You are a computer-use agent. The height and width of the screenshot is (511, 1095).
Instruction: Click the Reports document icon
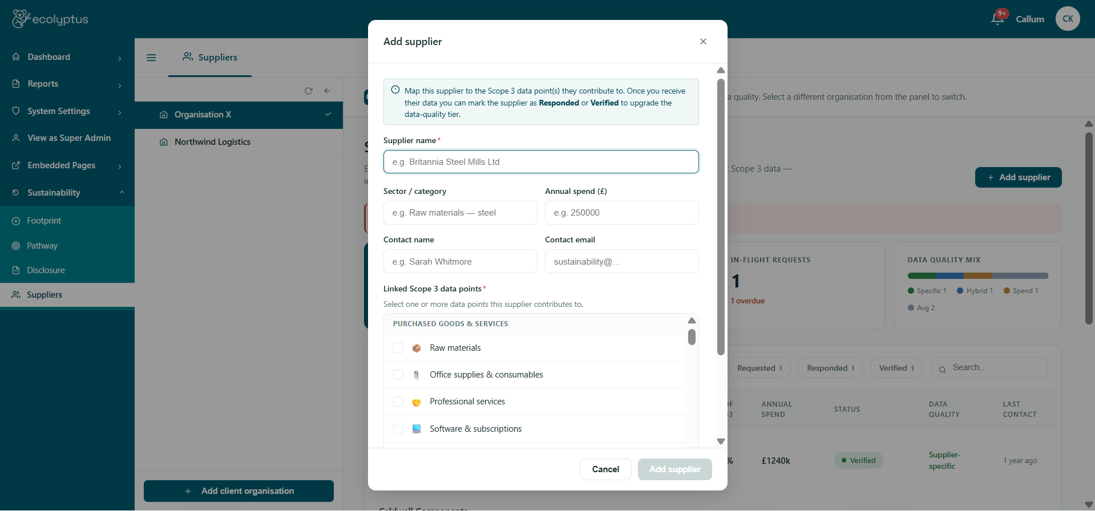coord(16,84)
